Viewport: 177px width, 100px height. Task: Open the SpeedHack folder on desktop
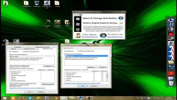pyautogui.click(x=27, y=4)
